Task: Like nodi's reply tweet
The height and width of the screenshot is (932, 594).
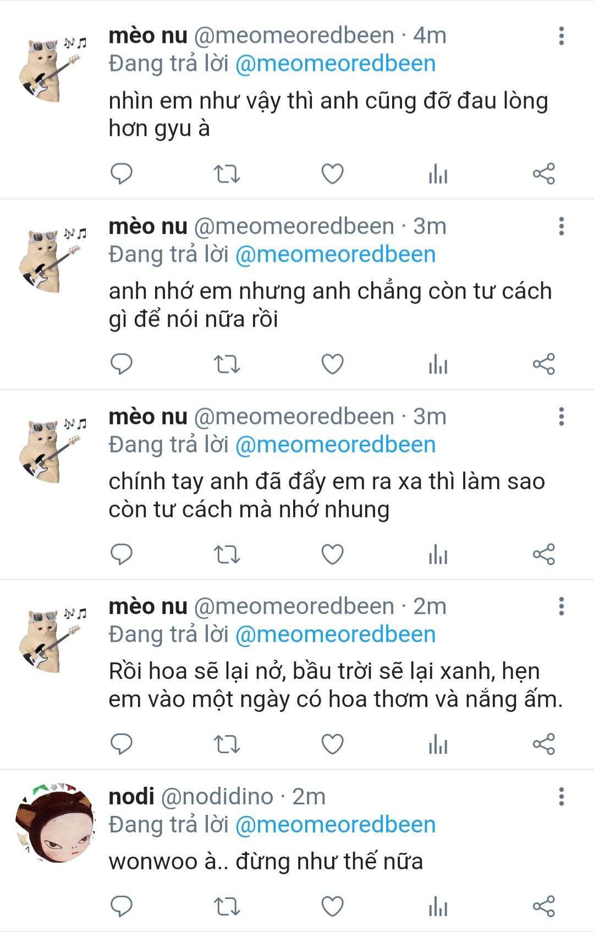Action: (x=332, y=906)
